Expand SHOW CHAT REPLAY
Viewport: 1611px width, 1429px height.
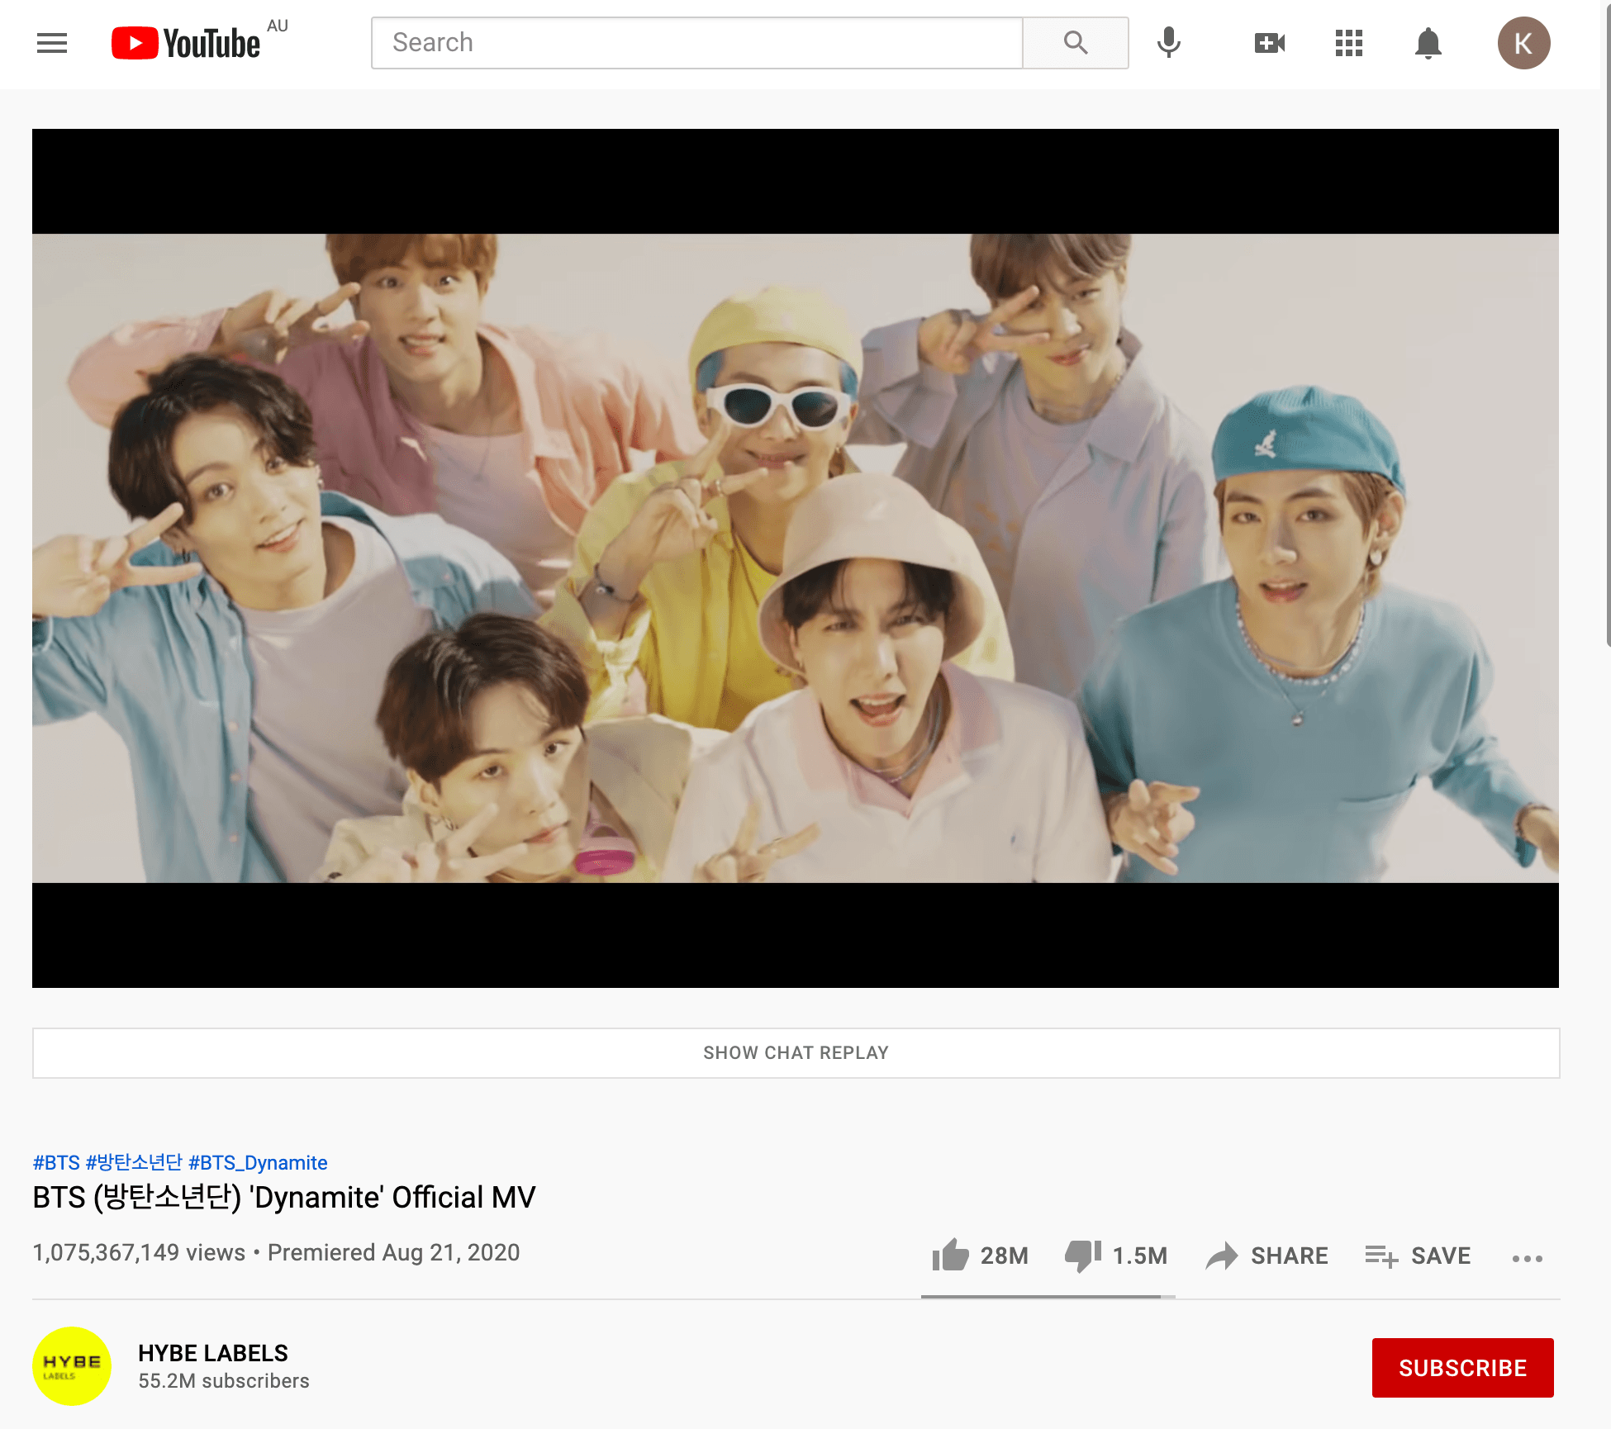(x=796, y=1053)
